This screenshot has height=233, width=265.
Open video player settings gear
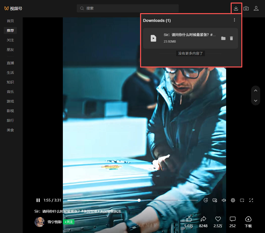coord(233,200)
